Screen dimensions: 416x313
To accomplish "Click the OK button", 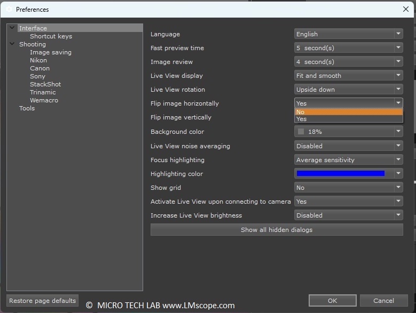I will point(332,301).
